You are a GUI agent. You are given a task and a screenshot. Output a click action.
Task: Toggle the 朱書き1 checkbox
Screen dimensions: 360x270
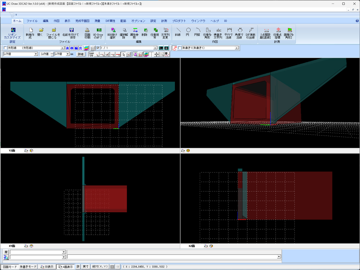point(180,48)
